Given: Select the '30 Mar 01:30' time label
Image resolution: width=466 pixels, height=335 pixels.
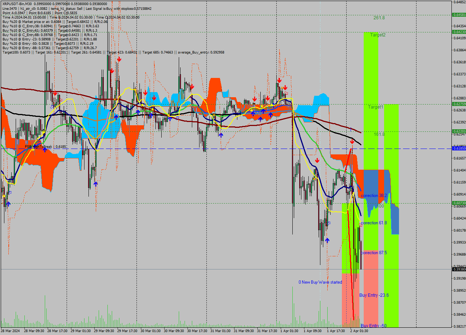Looking at the screenshot, I should click(150, 331).
